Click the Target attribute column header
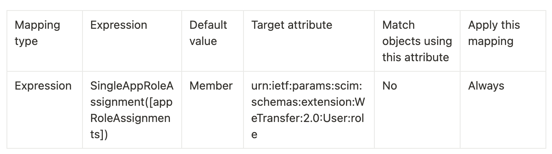The image size is (552, 154). point(292,25)
